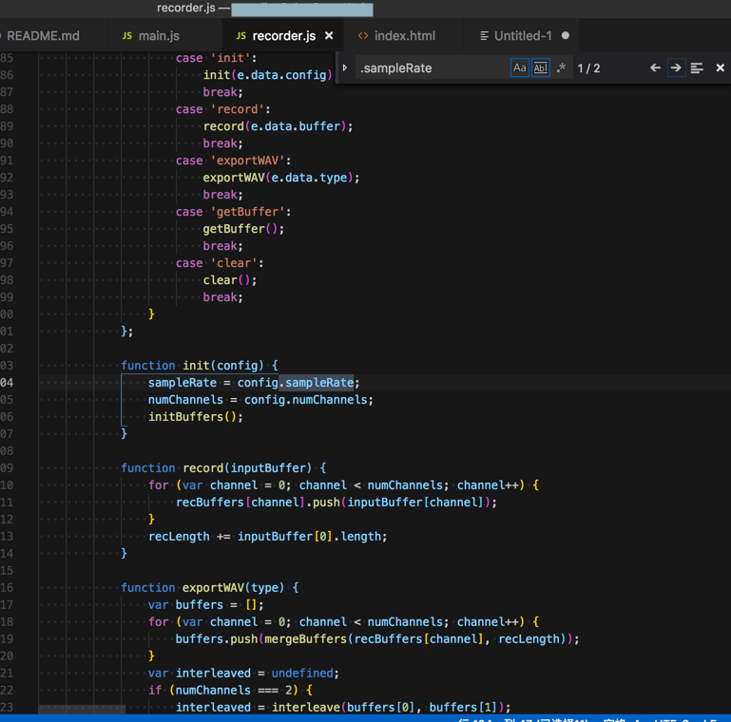This screenshot has width=731, height=722.
Task: Select the Untitled-1 tab
Action: coord(523,36)
